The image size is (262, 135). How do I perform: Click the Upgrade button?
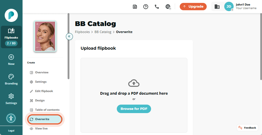click(193, 6)
